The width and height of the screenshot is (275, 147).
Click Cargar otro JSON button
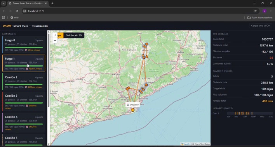click(x=261, y=26)
